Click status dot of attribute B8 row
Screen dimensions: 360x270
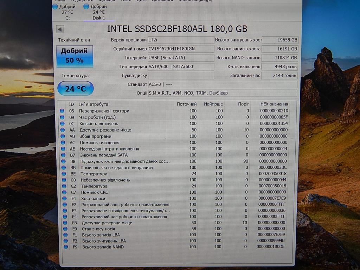coord(64,161)
